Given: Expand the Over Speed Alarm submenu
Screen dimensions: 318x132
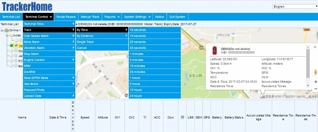Looking at the screenshot, I should (x=49, y=36).
